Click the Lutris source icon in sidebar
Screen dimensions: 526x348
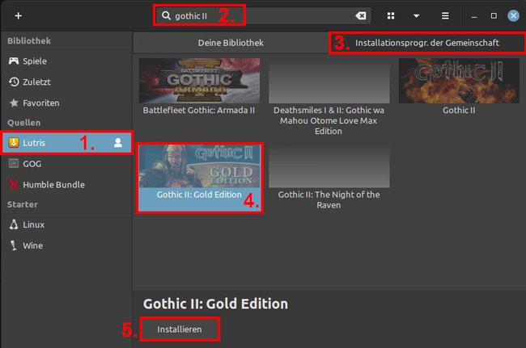(14, 143)
